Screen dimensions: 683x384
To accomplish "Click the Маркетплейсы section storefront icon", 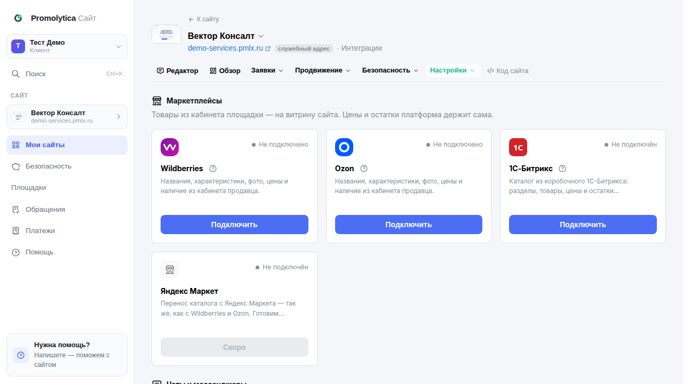I will (x=157, y=101).
